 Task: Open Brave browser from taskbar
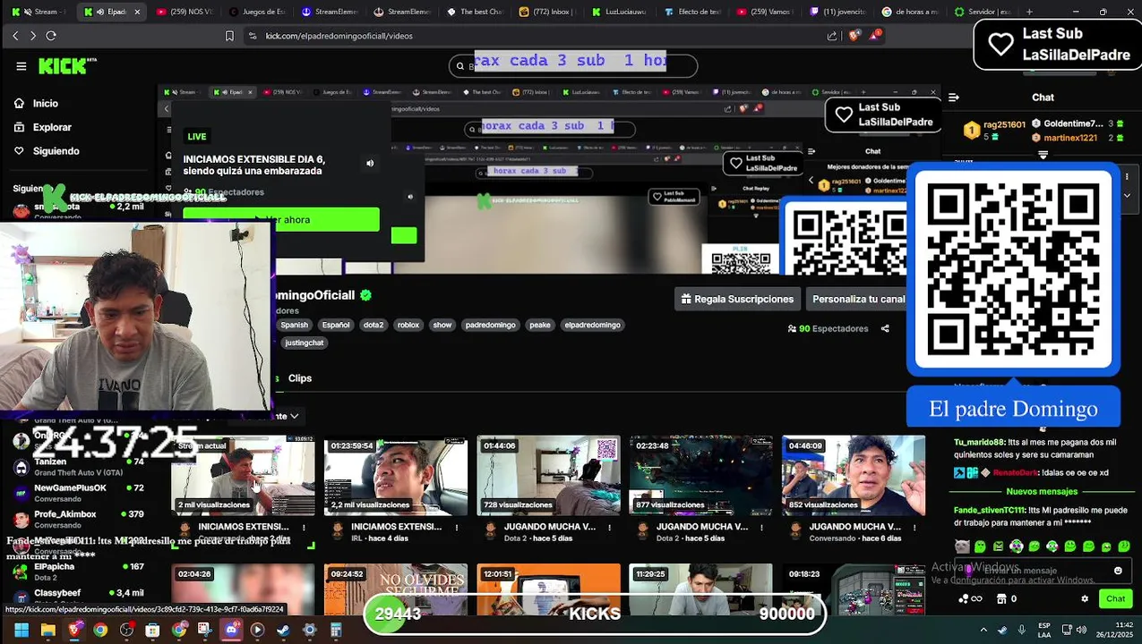point(74,631)
